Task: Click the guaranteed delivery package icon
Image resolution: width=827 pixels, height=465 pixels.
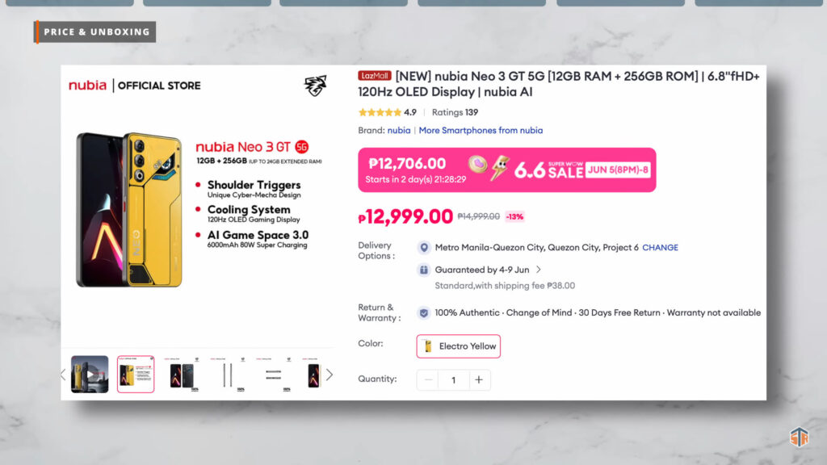Action: [x=424, y=270]
